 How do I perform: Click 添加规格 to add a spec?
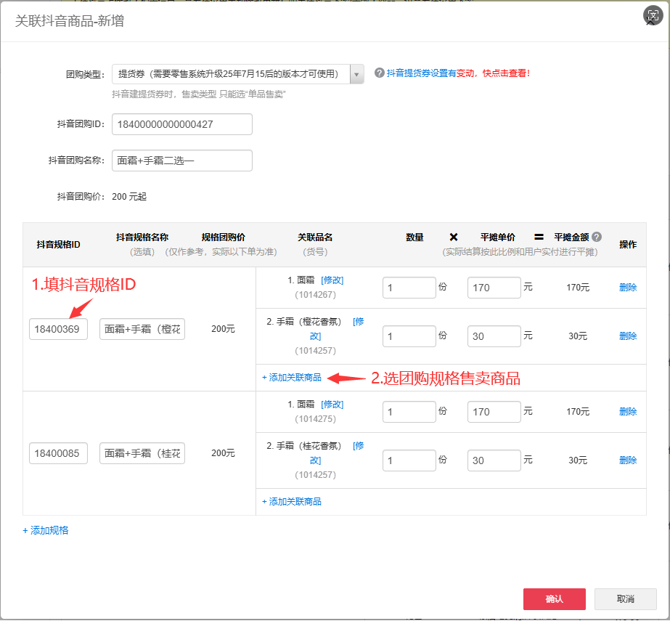(46, 530)
